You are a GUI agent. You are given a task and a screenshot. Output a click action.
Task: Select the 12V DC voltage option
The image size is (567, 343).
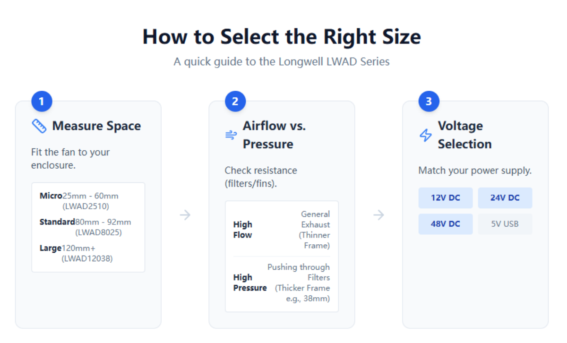click(446, 197)
